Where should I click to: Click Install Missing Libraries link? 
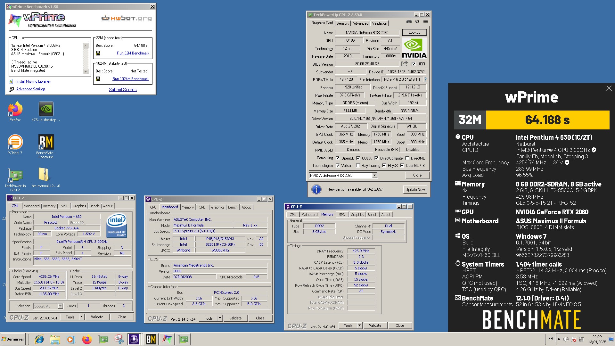(x=33, y=81)
